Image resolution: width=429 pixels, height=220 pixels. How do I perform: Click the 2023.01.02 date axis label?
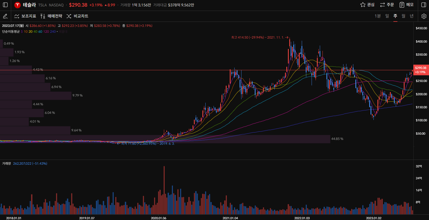374,218
